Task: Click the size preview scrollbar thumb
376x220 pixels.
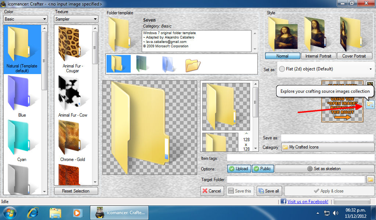Action: point(256,102)
